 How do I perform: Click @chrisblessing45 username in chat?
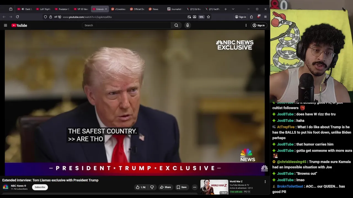coord(292,162)
